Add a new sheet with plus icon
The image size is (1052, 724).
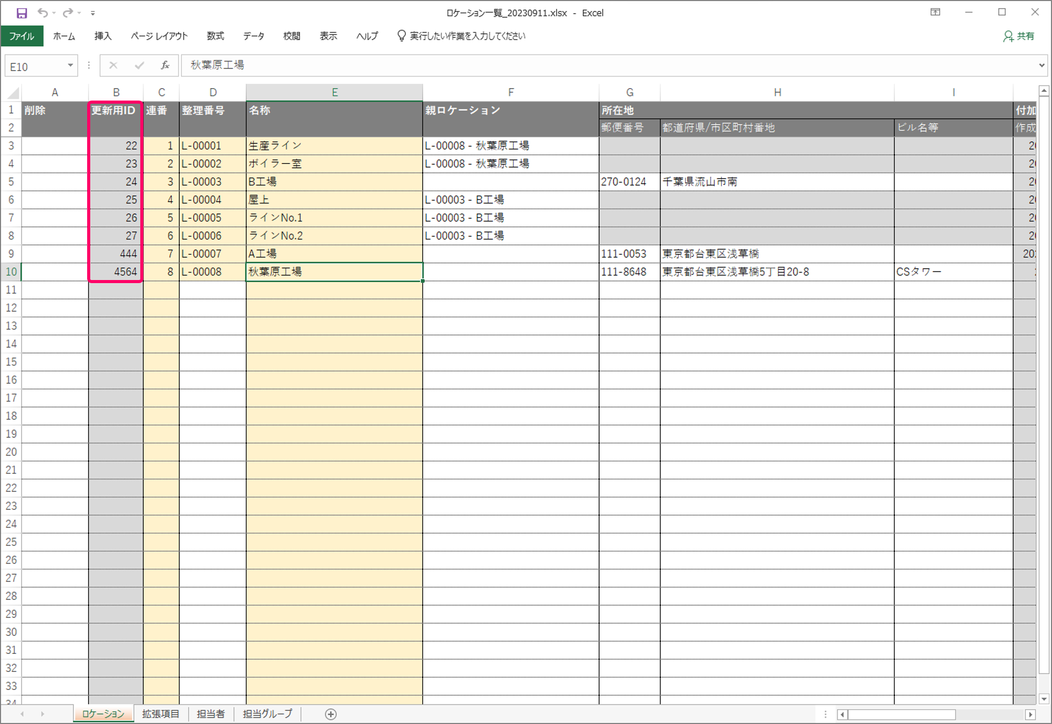tap(331, 714)
